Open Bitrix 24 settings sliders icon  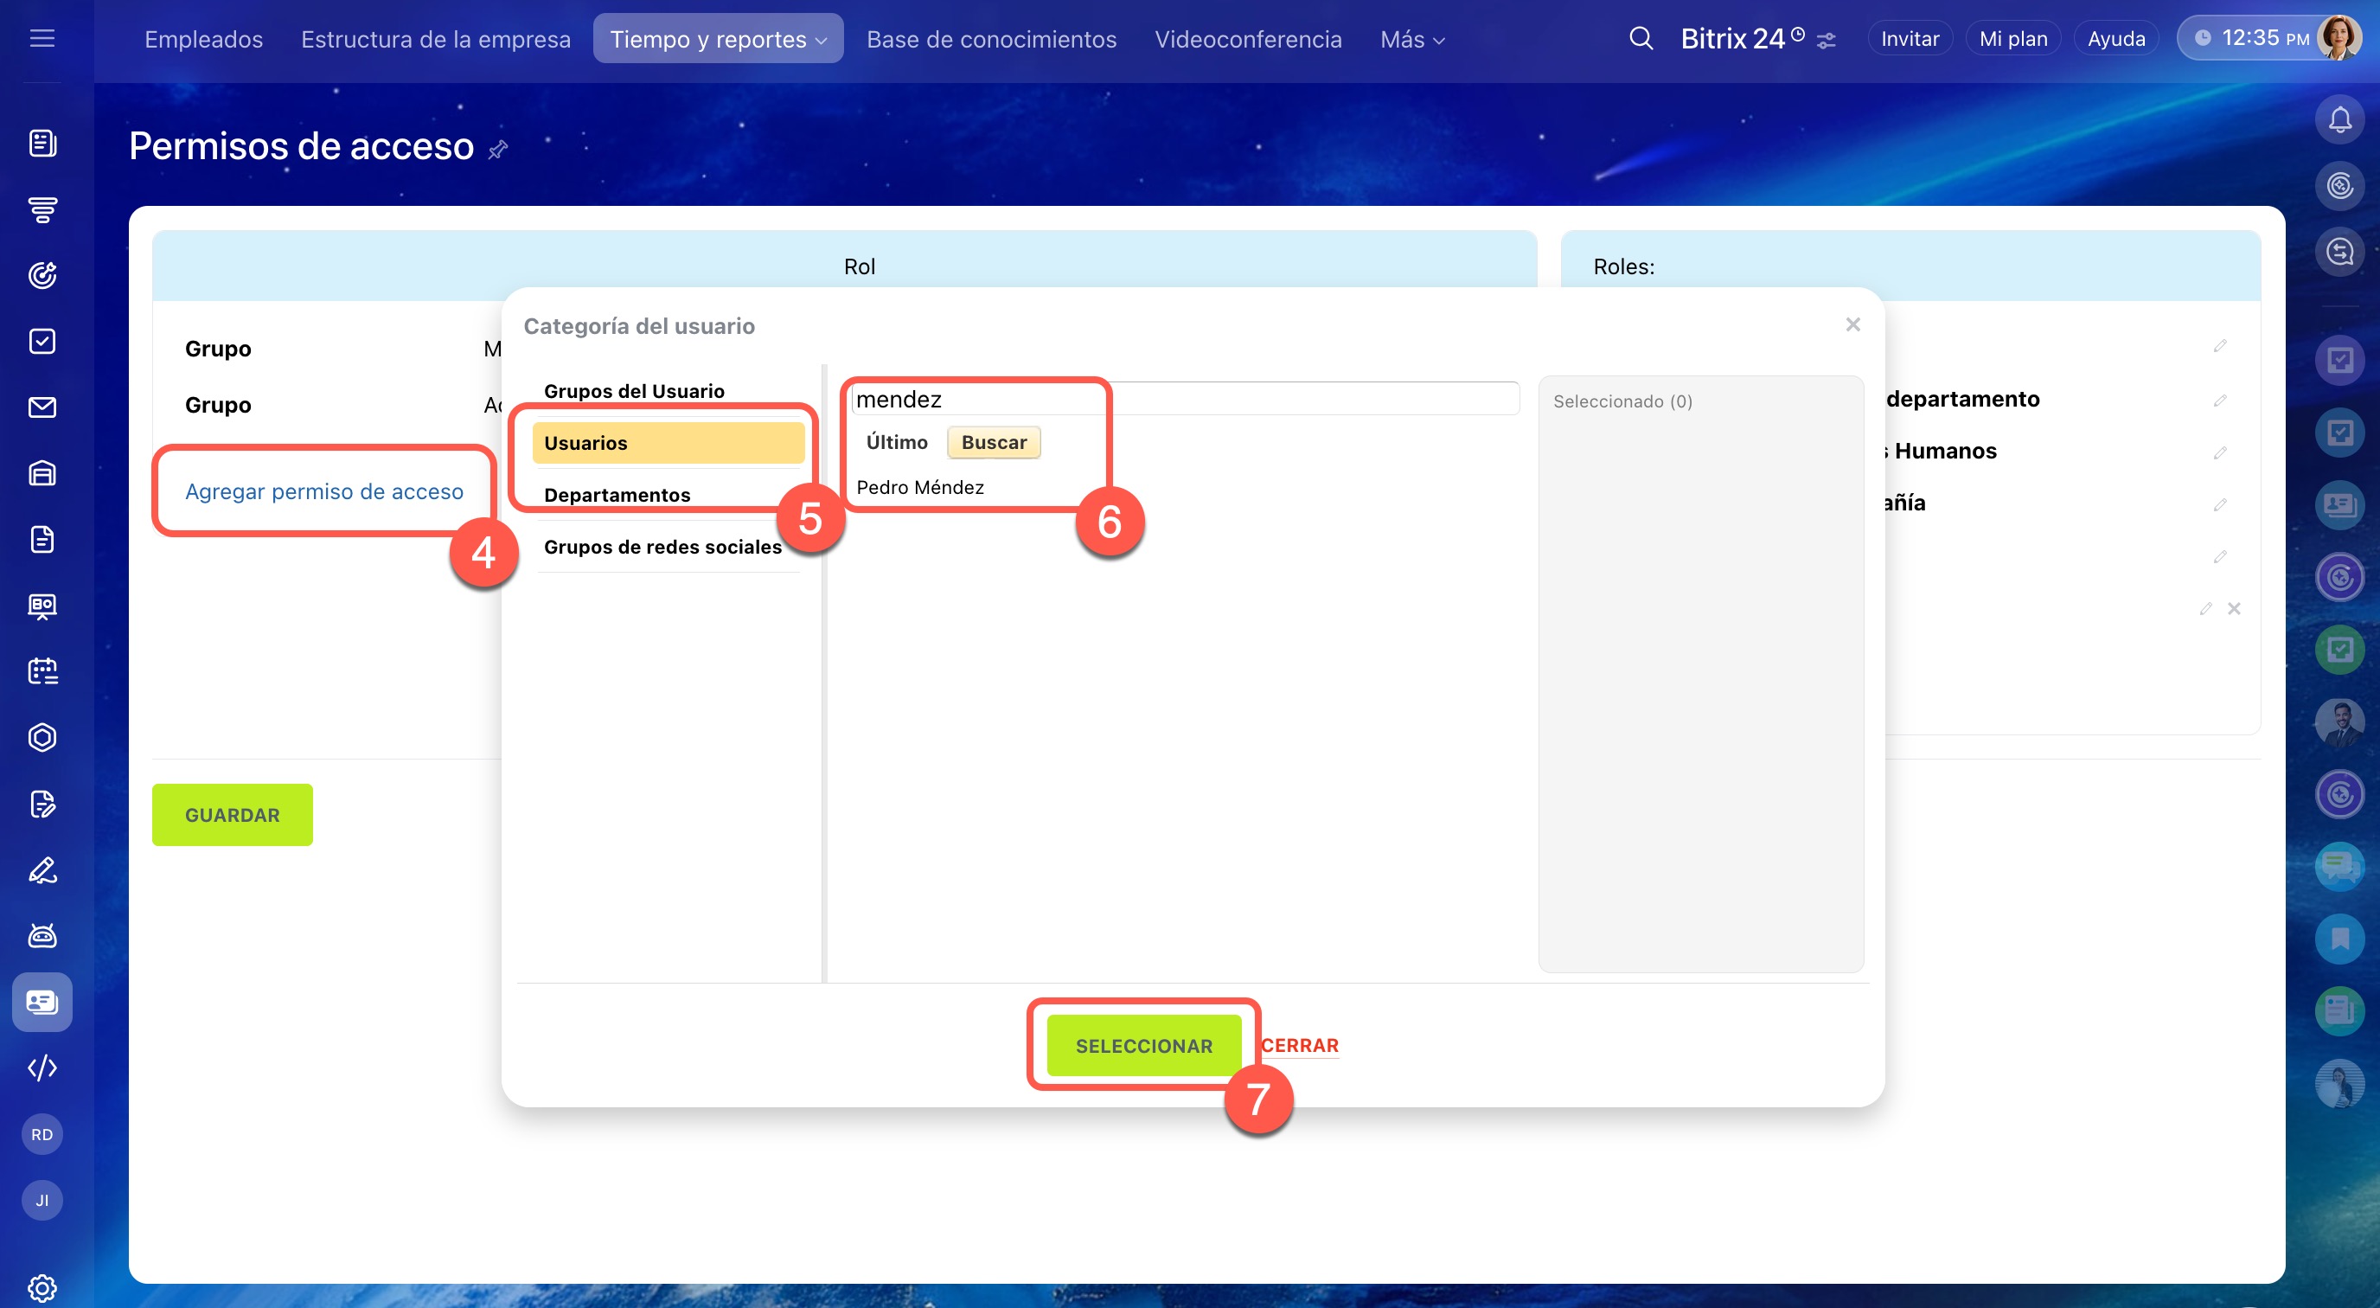tap(1826, 41)
